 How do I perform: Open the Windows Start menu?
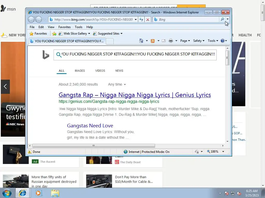click(7, 193)
